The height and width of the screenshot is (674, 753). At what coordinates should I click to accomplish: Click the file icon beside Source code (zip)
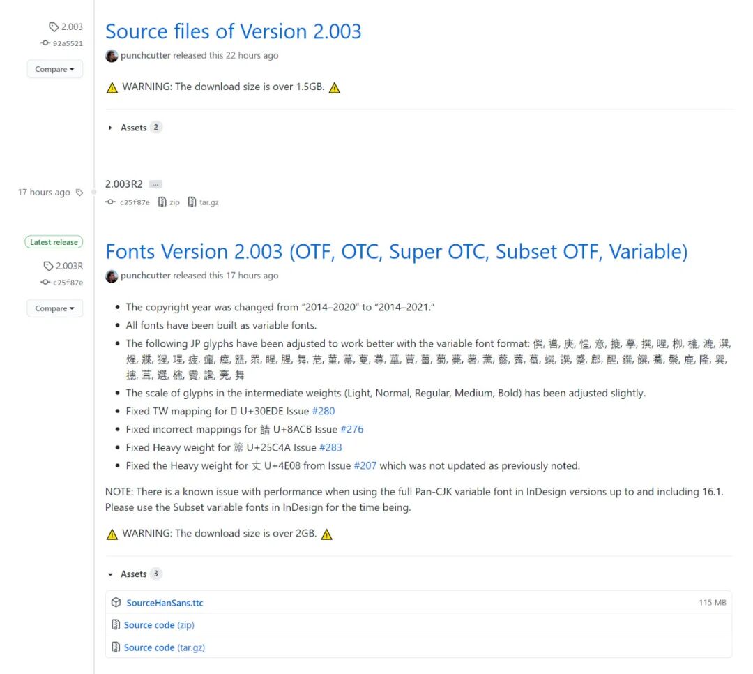(x=116, y=624)
